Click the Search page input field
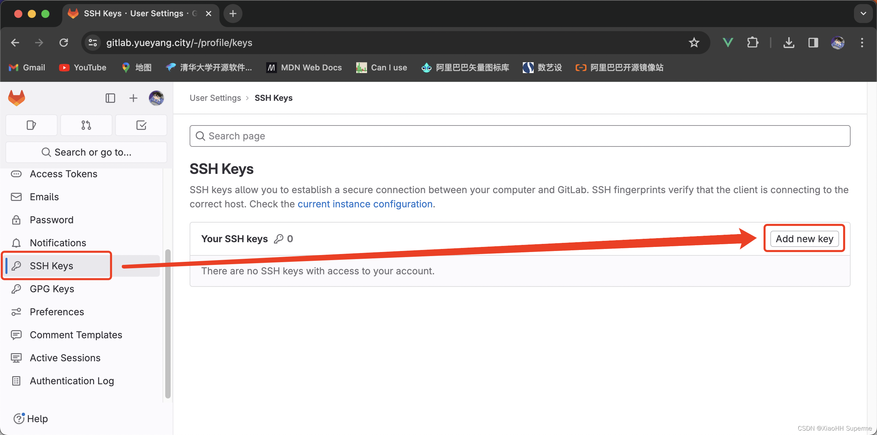 [520, 136]
